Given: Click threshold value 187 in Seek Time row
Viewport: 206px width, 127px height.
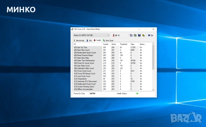Looking at the screenshot, I should tap(121, 60).
